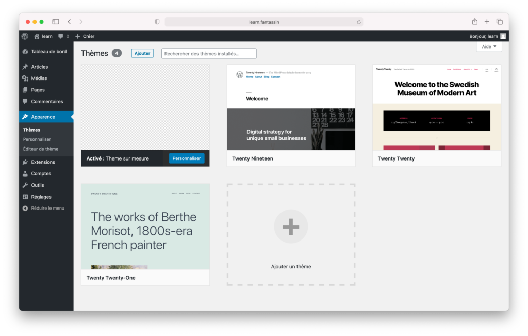Click the plus icon next to Créer

(77, 36)
